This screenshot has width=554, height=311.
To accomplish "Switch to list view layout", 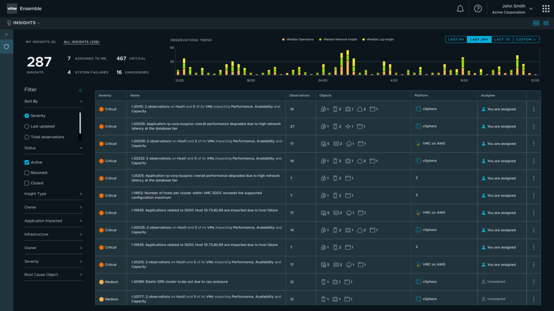I will click(546, 23).
